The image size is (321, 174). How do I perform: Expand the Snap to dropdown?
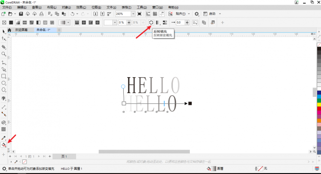pyautogui.click(x=189, y=14)
